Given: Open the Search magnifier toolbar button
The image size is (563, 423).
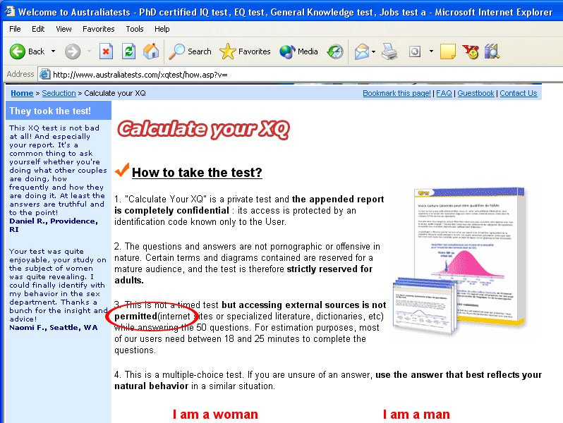Looking at the screenshot, I should [190, 51].
